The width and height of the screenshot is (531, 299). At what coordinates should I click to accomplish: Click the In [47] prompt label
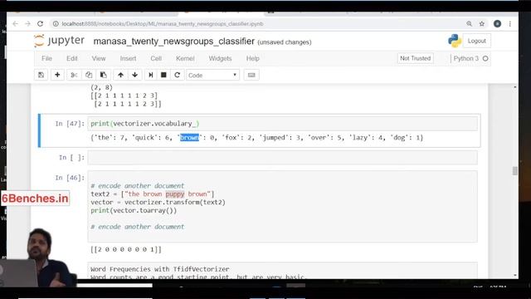[70, 124]
